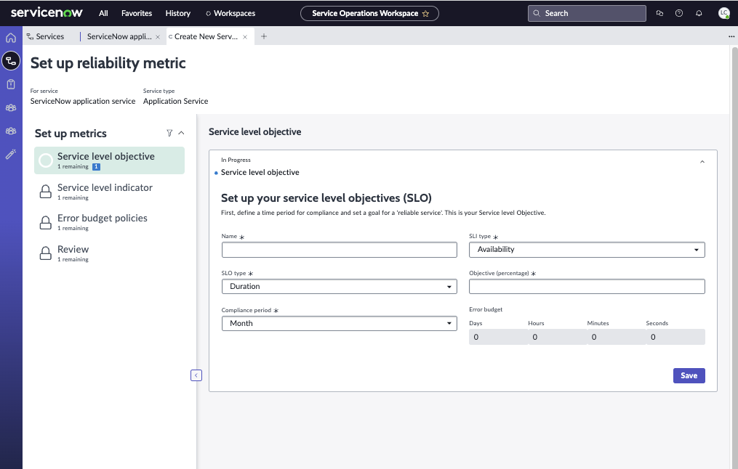Image resolution: width=738 pixels, height=469 pixels.
Task: Open the tab overflow ellipsis menu
Action: point(731,36)
